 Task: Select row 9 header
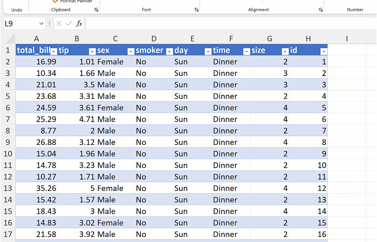[x=8, y=142]
